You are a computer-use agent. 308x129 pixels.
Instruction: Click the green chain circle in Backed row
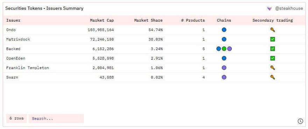click(224, 49)
